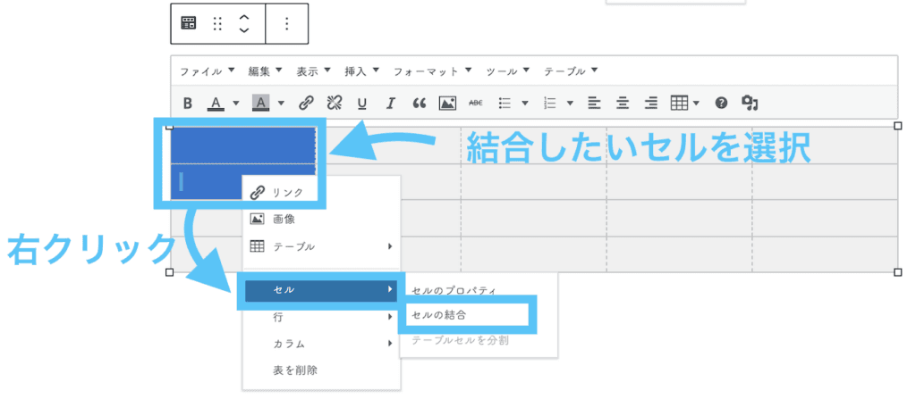Choose 画像 in the context menu
The image size is (916, 399).
pyautogui.click(x=321, y=220)
